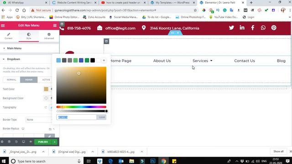Click LinkedIn social icon

(242, 28)
